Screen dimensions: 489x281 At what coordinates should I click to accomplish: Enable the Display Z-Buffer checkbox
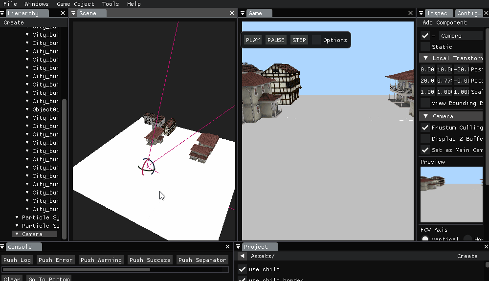pyautogui.click(x=425, y=139)
